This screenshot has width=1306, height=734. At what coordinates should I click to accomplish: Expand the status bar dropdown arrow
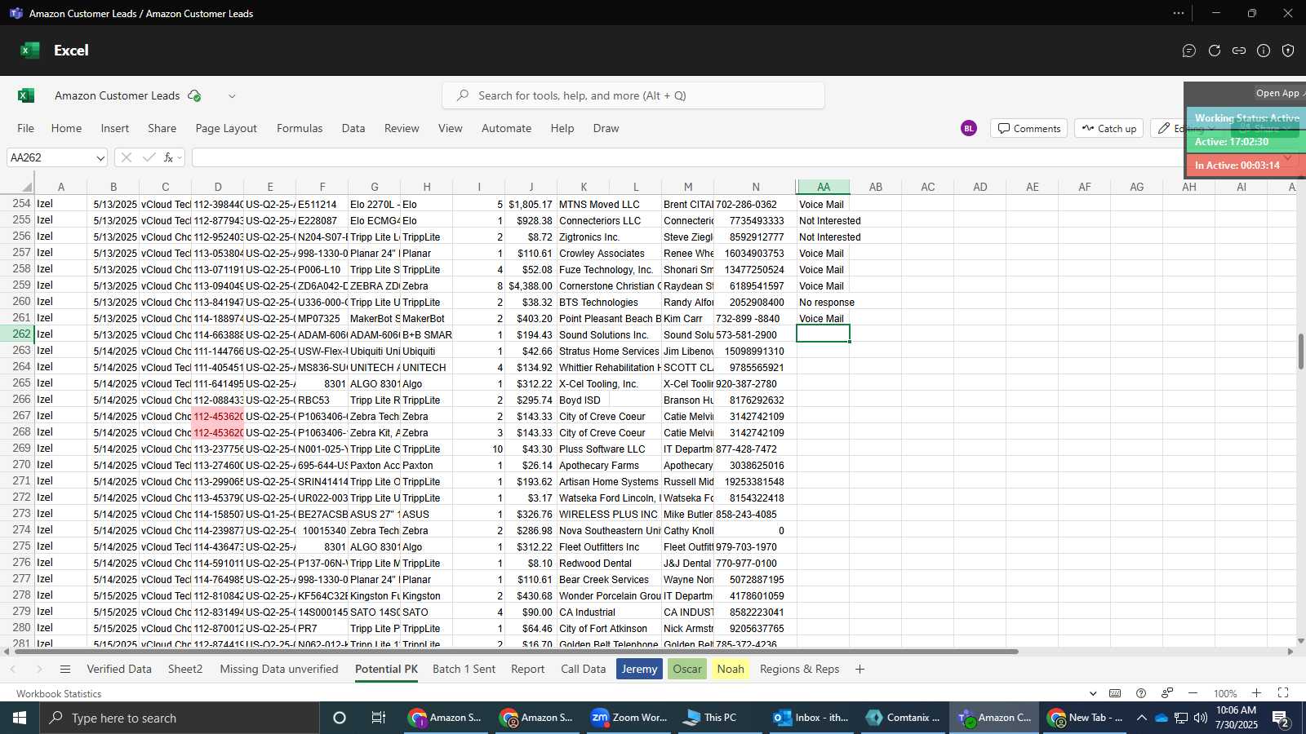tap(1093, 694)
